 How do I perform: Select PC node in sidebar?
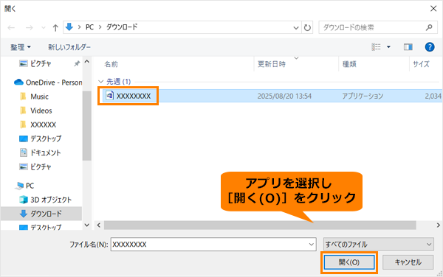point(25,186)
